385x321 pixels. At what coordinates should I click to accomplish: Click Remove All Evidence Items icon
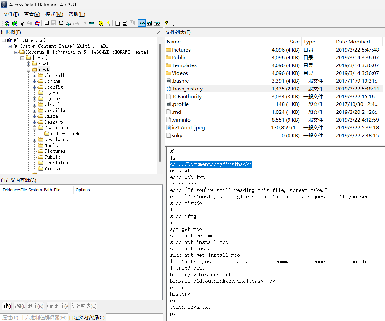click(37, 23)
